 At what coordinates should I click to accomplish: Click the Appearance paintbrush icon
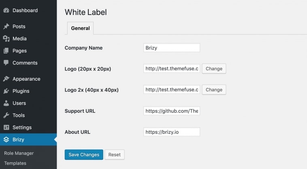tap(6, 79)
